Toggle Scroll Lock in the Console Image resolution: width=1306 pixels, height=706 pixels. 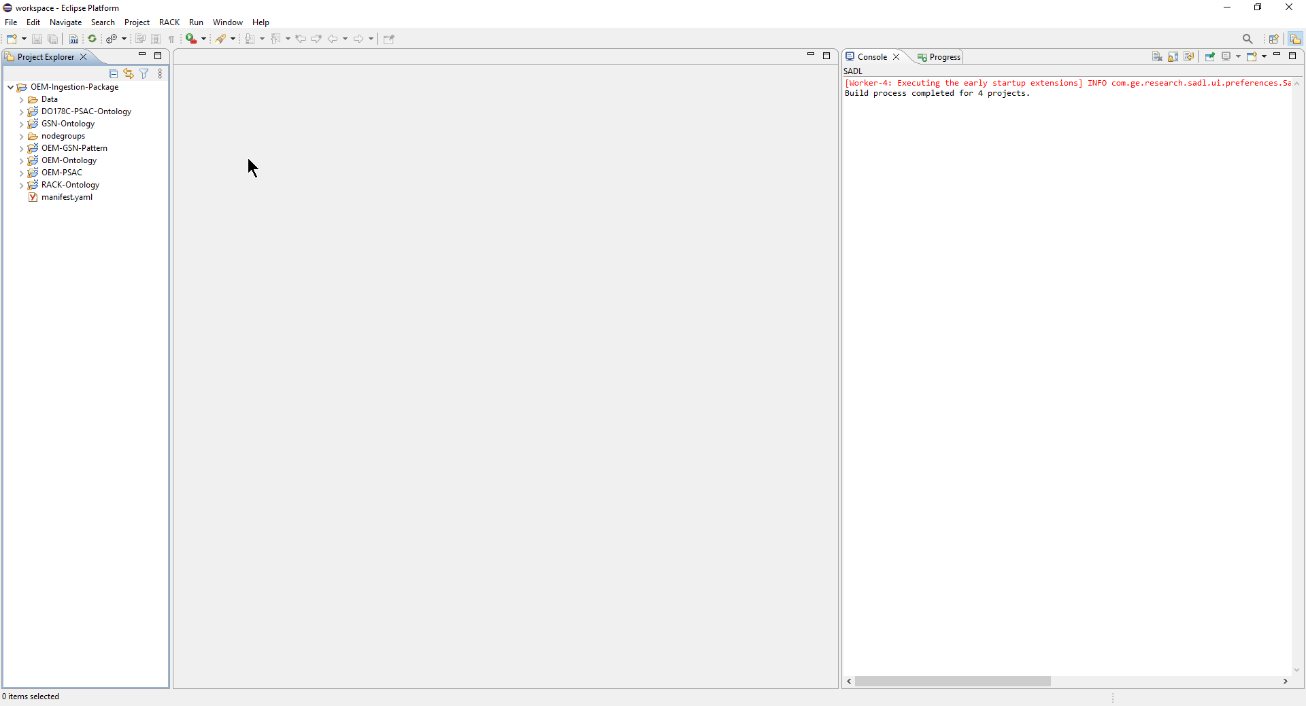click(1173, 56)
